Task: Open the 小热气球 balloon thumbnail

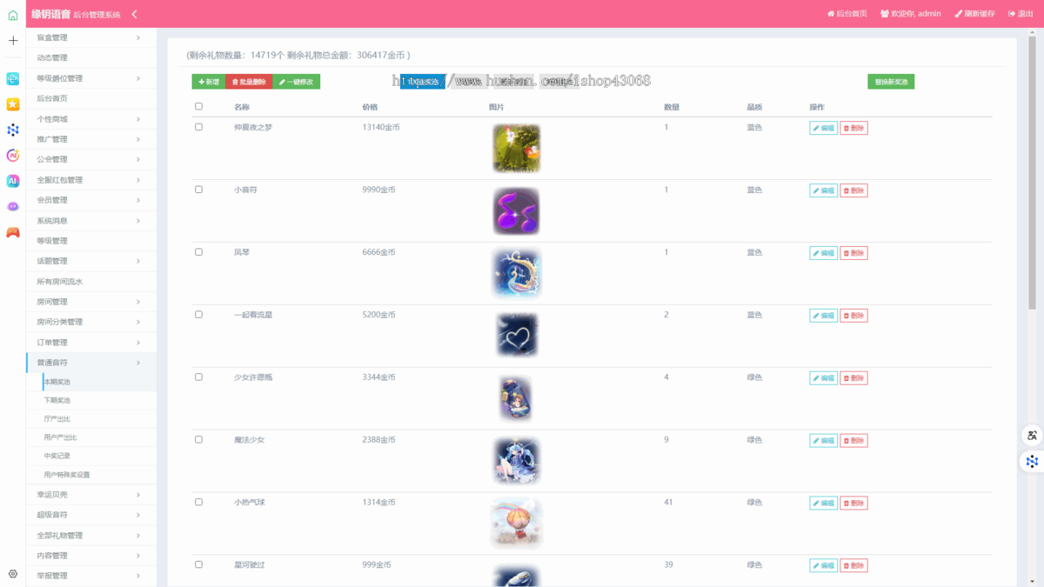Action: point(517,524)
